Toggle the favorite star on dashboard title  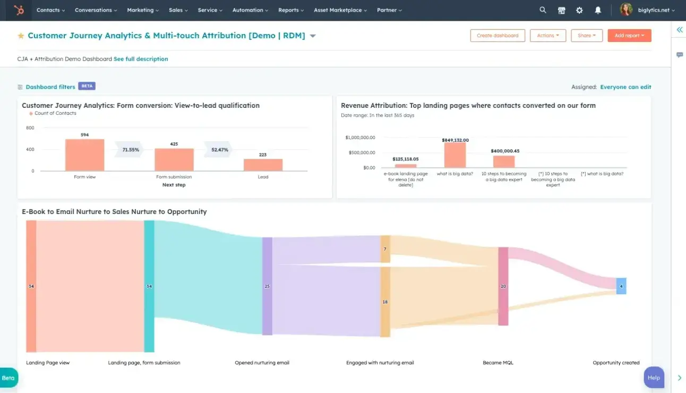pos(21,36)
